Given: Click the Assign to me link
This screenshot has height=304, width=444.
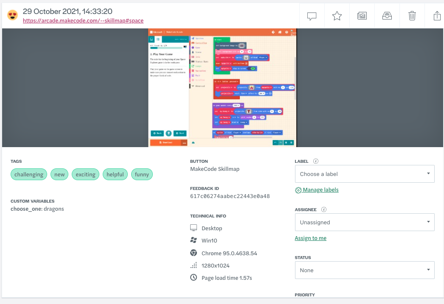Looking at the screenshot, I should pos(310,238).
